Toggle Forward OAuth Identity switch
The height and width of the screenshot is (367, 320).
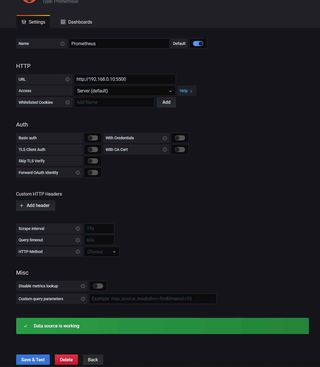point(93,173)
